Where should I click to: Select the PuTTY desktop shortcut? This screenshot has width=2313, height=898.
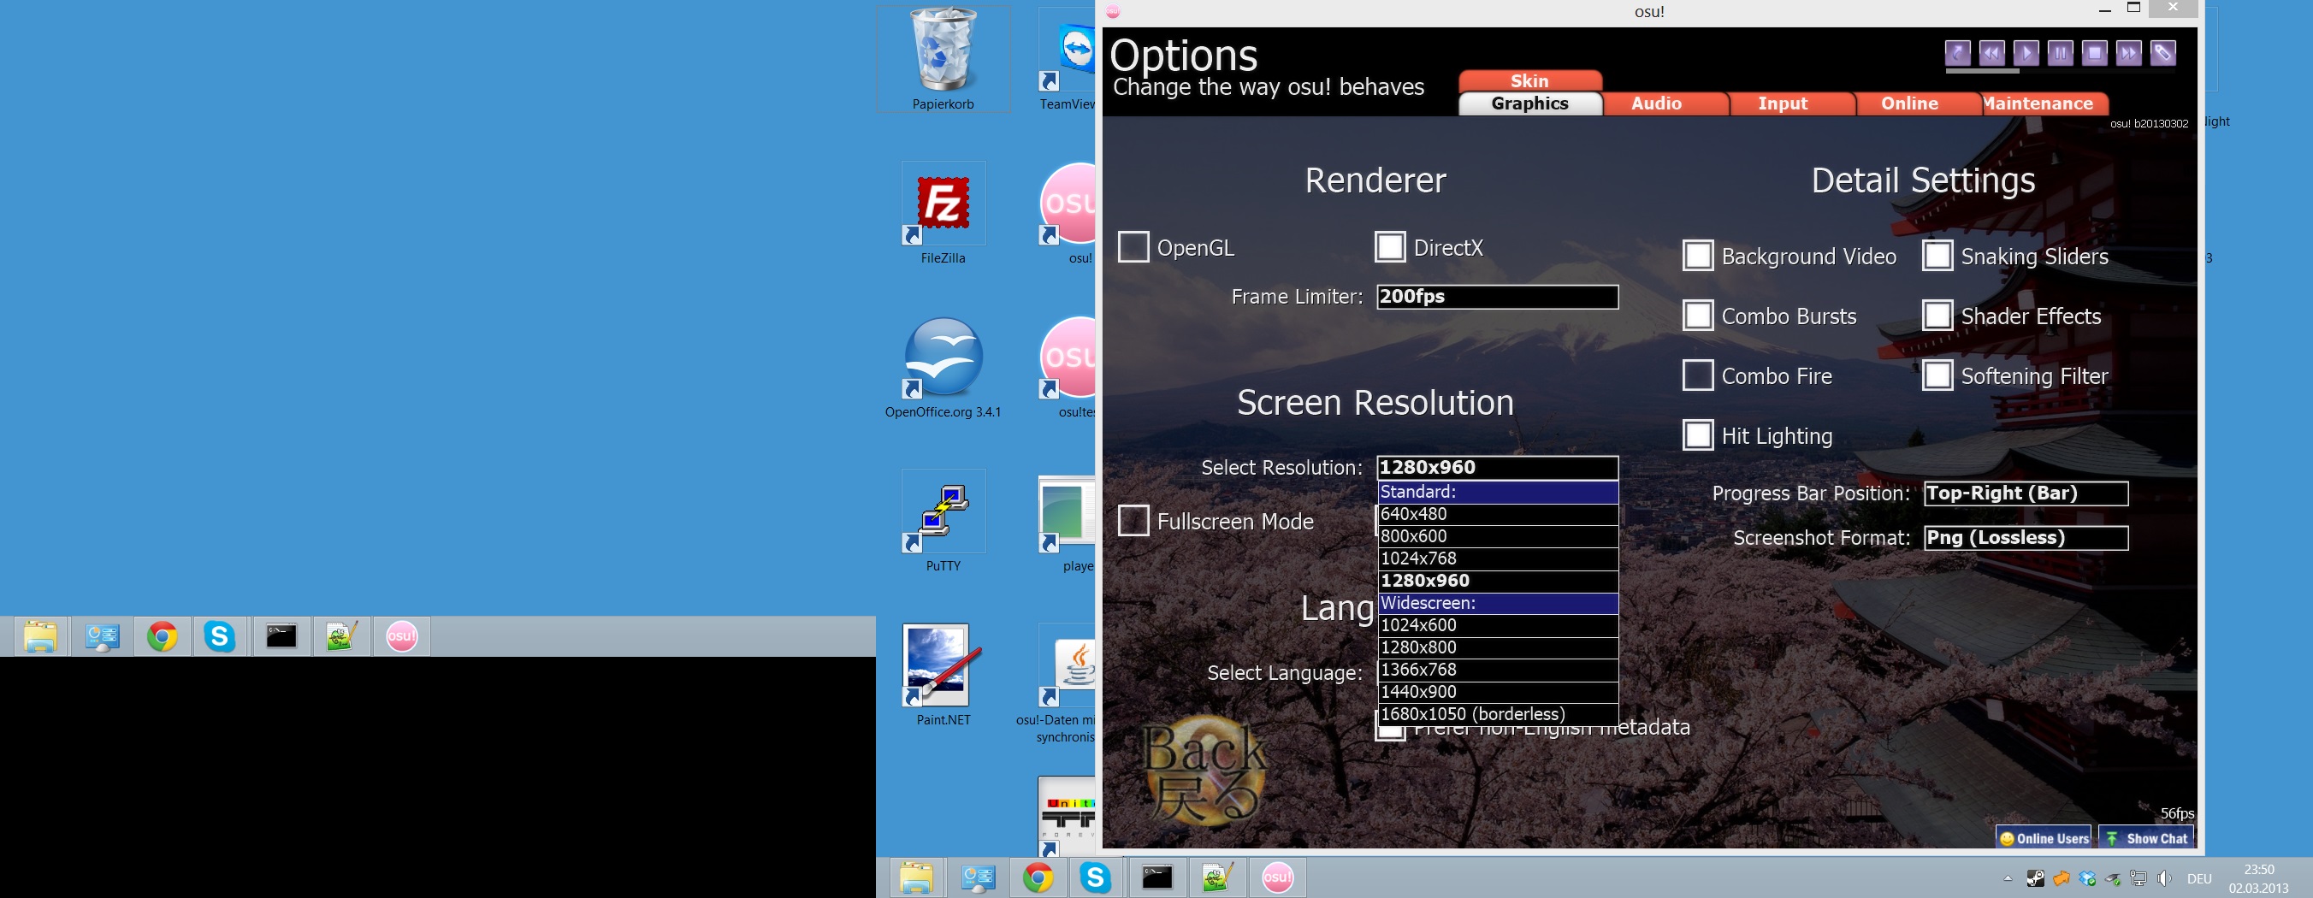coord(943,523)
